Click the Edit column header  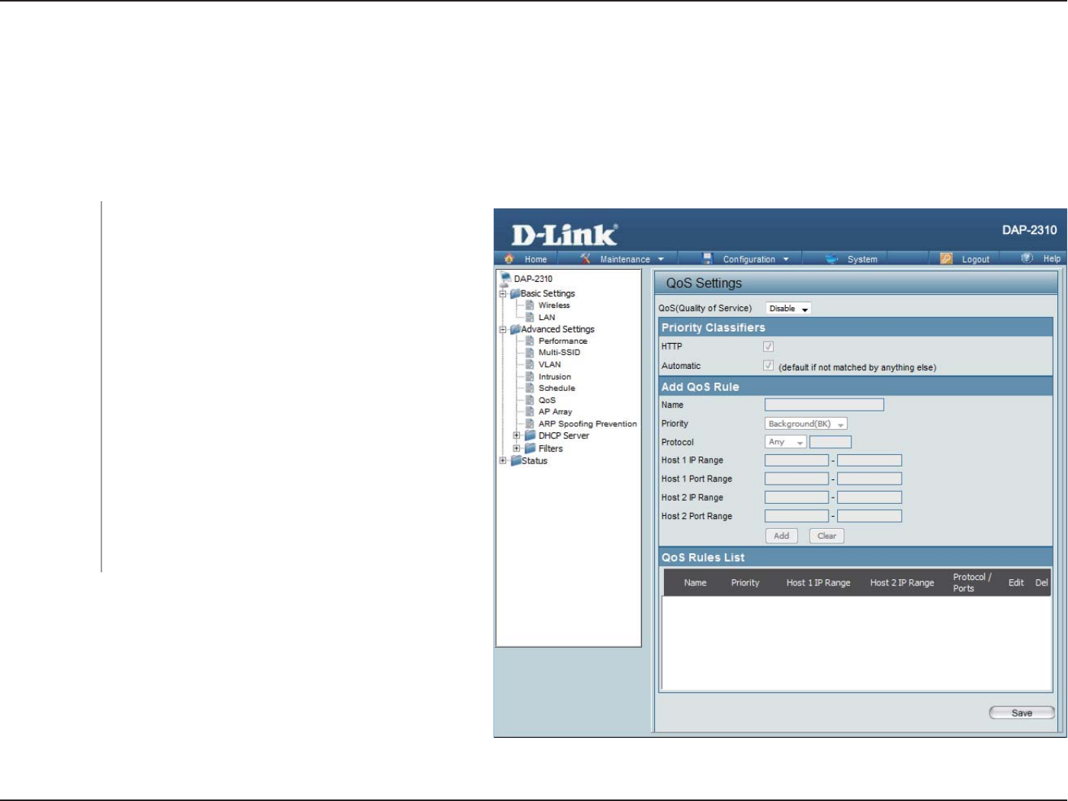pyautogui.click(x=1016, y=583)
